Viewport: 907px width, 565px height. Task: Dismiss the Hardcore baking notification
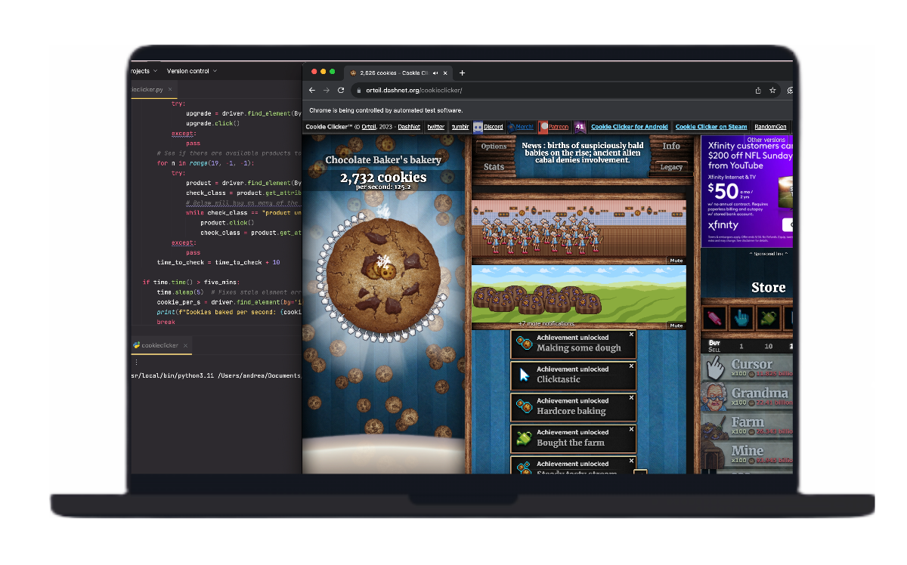coord(631,398)
